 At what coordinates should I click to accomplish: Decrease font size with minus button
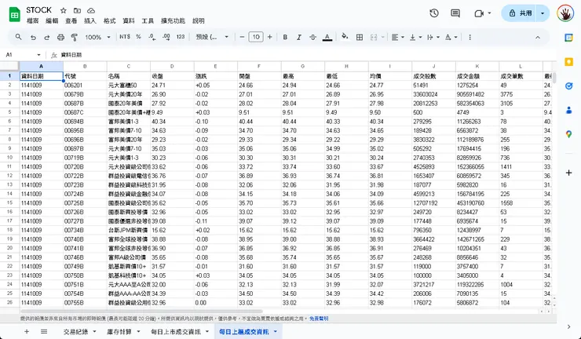[242, 37]
